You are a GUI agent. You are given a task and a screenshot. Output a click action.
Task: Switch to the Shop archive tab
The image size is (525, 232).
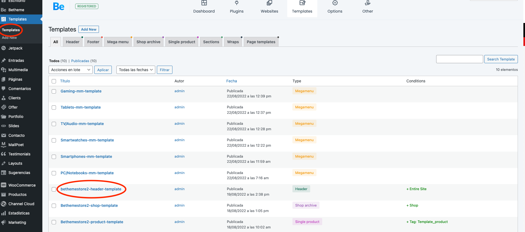click(148, 42)
